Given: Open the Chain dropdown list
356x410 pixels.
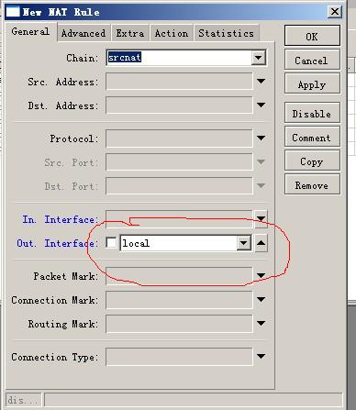Looking at the screenshot, I should click(x=259, y=58).
